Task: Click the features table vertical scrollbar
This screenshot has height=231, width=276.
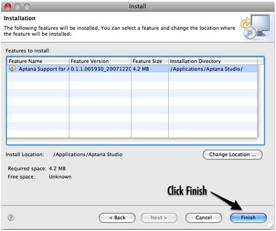Action: coord(261,101)
